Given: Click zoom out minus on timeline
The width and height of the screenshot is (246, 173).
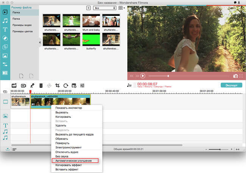Looking at the screenshot, I should pyautogui.click(x=206, y=149).
